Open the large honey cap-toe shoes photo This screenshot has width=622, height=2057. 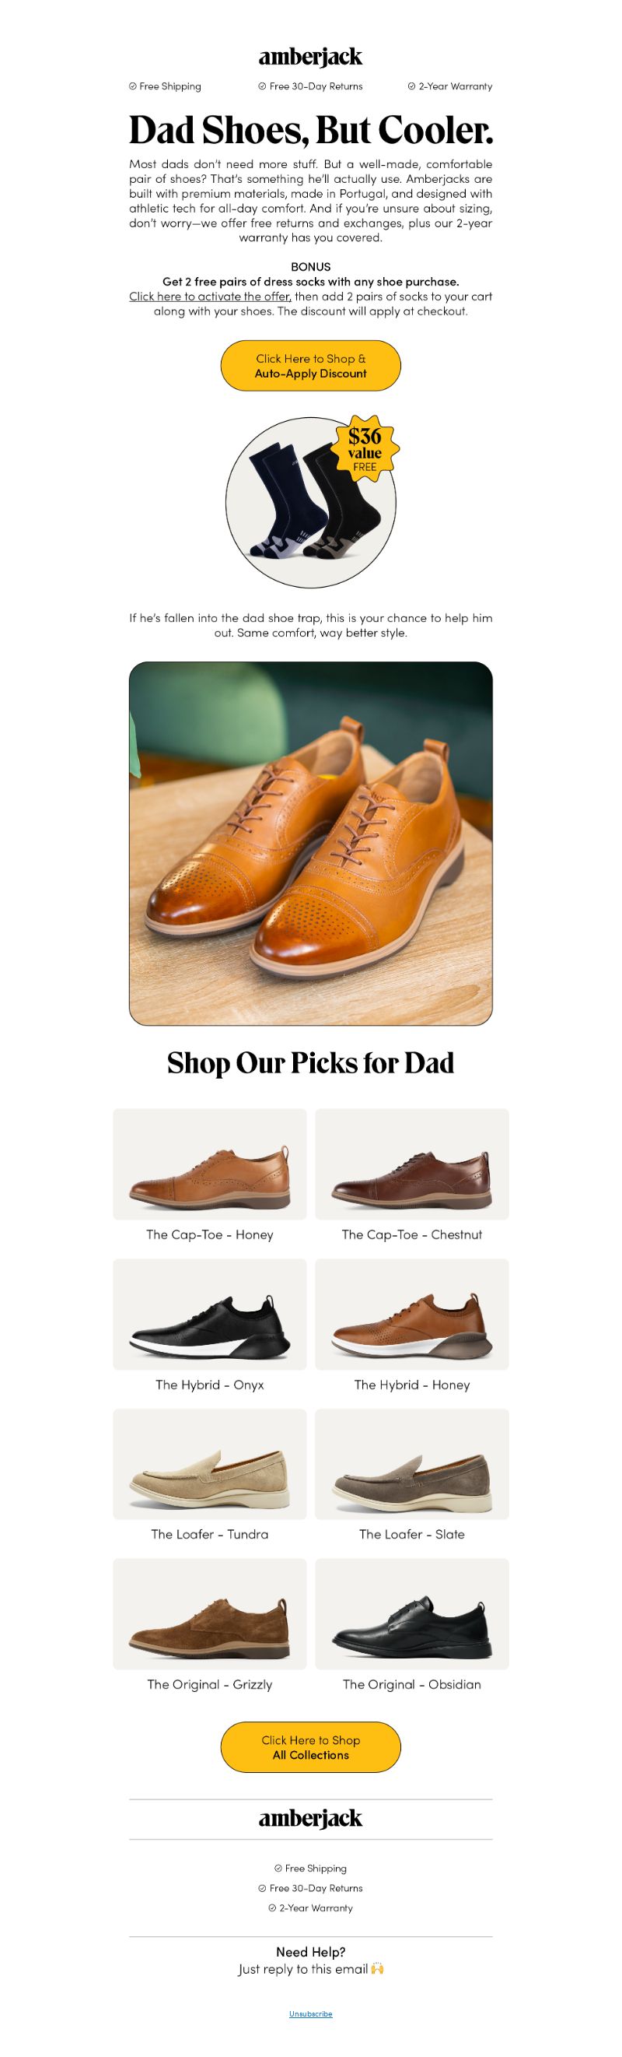click(x=310, y=843)
